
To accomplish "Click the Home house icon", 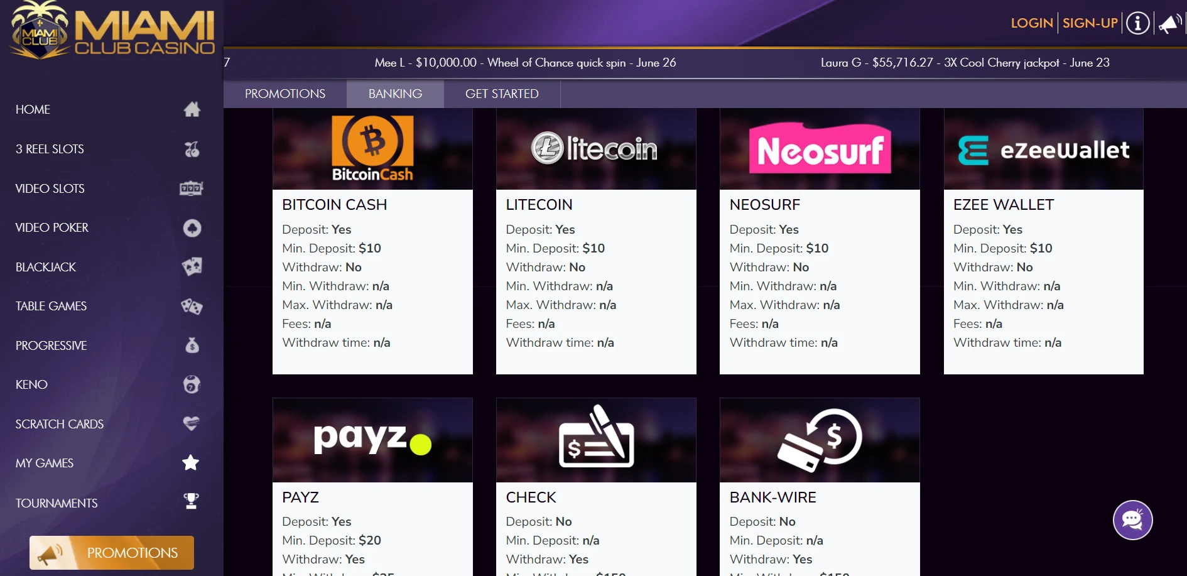I will coord(192,109).
